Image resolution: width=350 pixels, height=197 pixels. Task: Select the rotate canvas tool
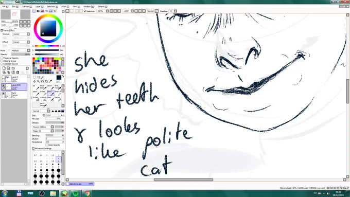[x=42, y=81]
